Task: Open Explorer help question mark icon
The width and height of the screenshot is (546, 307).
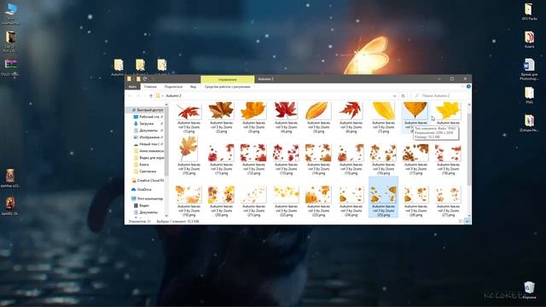Action: [x=468, y=86]
